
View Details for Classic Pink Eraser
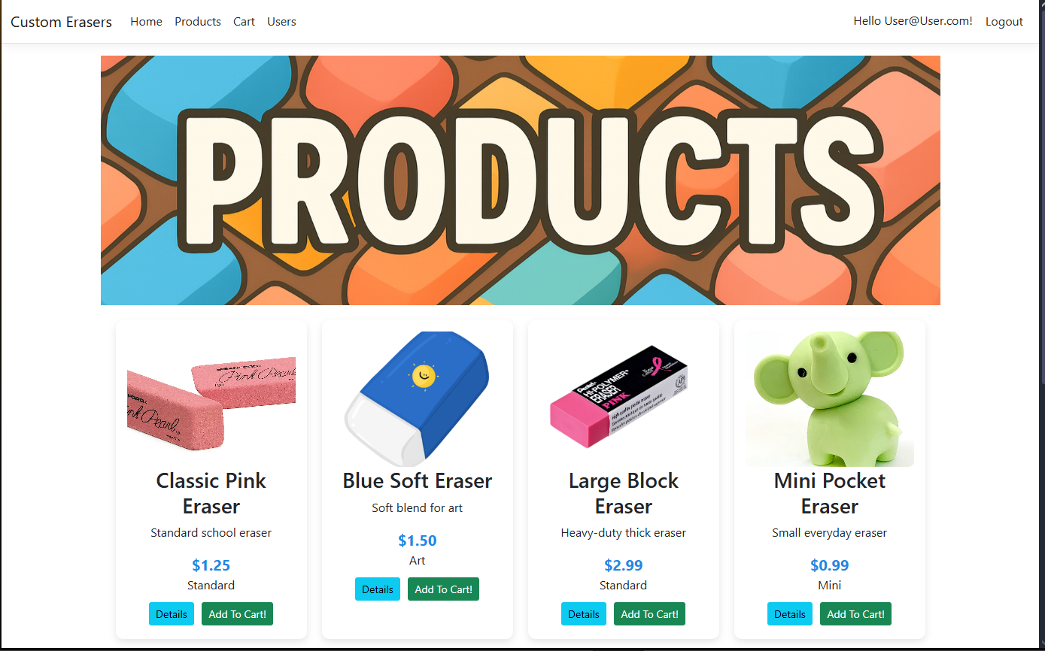click(172, 614)
